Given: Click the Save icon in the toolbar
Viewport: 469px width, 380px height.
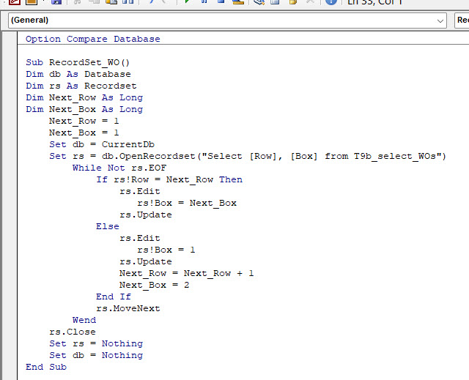Looking at the screenshot, I should 56,1.
